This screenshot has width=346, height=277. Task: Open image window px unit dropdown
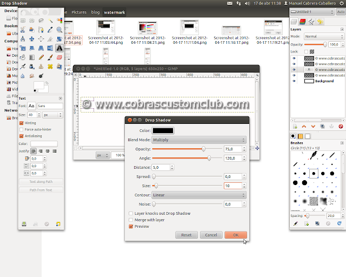[102, 155]
